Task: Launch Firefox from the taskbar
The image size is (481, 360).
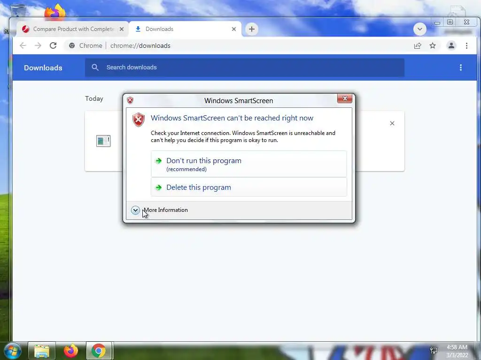Action: tap(70, 351)
